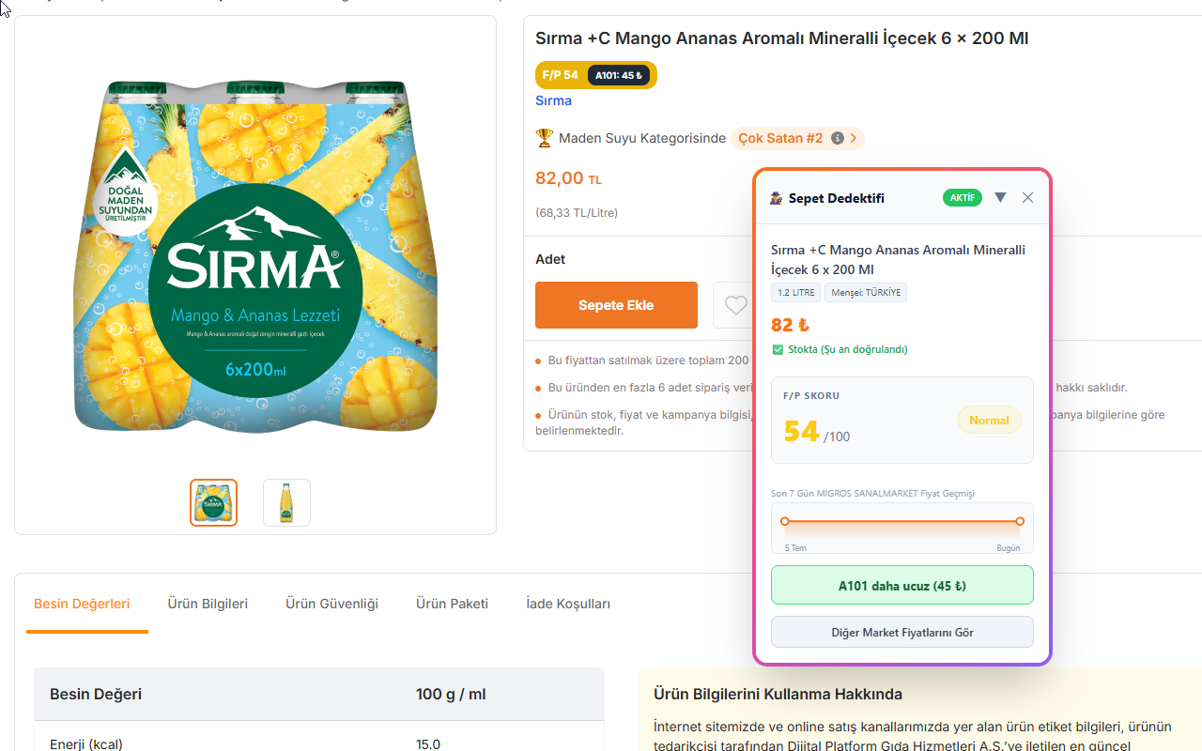Close the Sepet Dedektifi panel
Viewport: 1202px width, 751px height.
[x=1027, y=198]
